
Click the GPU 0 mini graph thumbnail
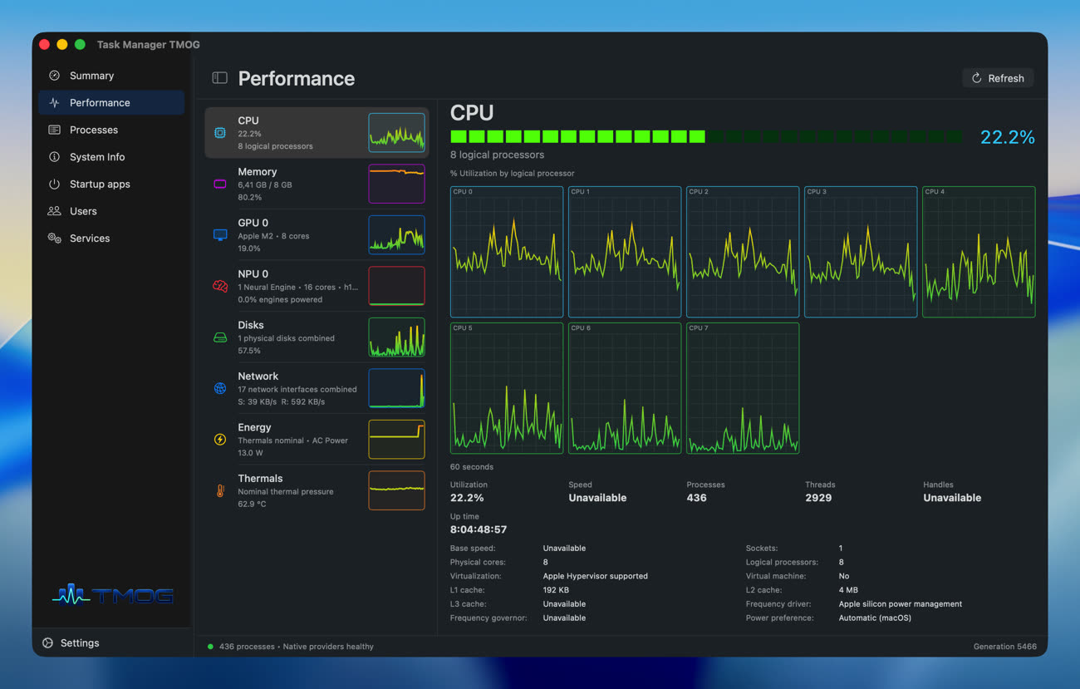(396, 235)
